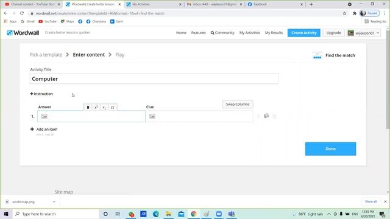Open the Reading list
The width and height of the screenshot is (390, 219).
pyautogui.click(x=375, y=21)
